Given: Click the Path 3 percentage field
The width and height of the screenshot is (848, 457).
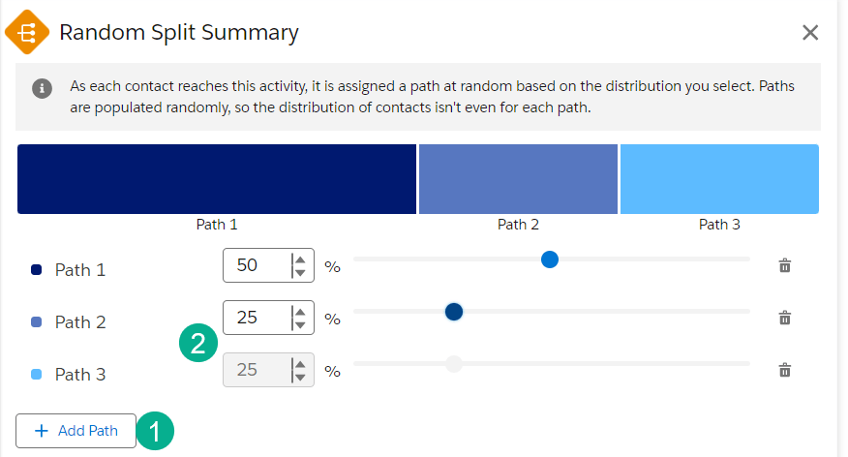Looking at the screenshot, I should 256,370.
